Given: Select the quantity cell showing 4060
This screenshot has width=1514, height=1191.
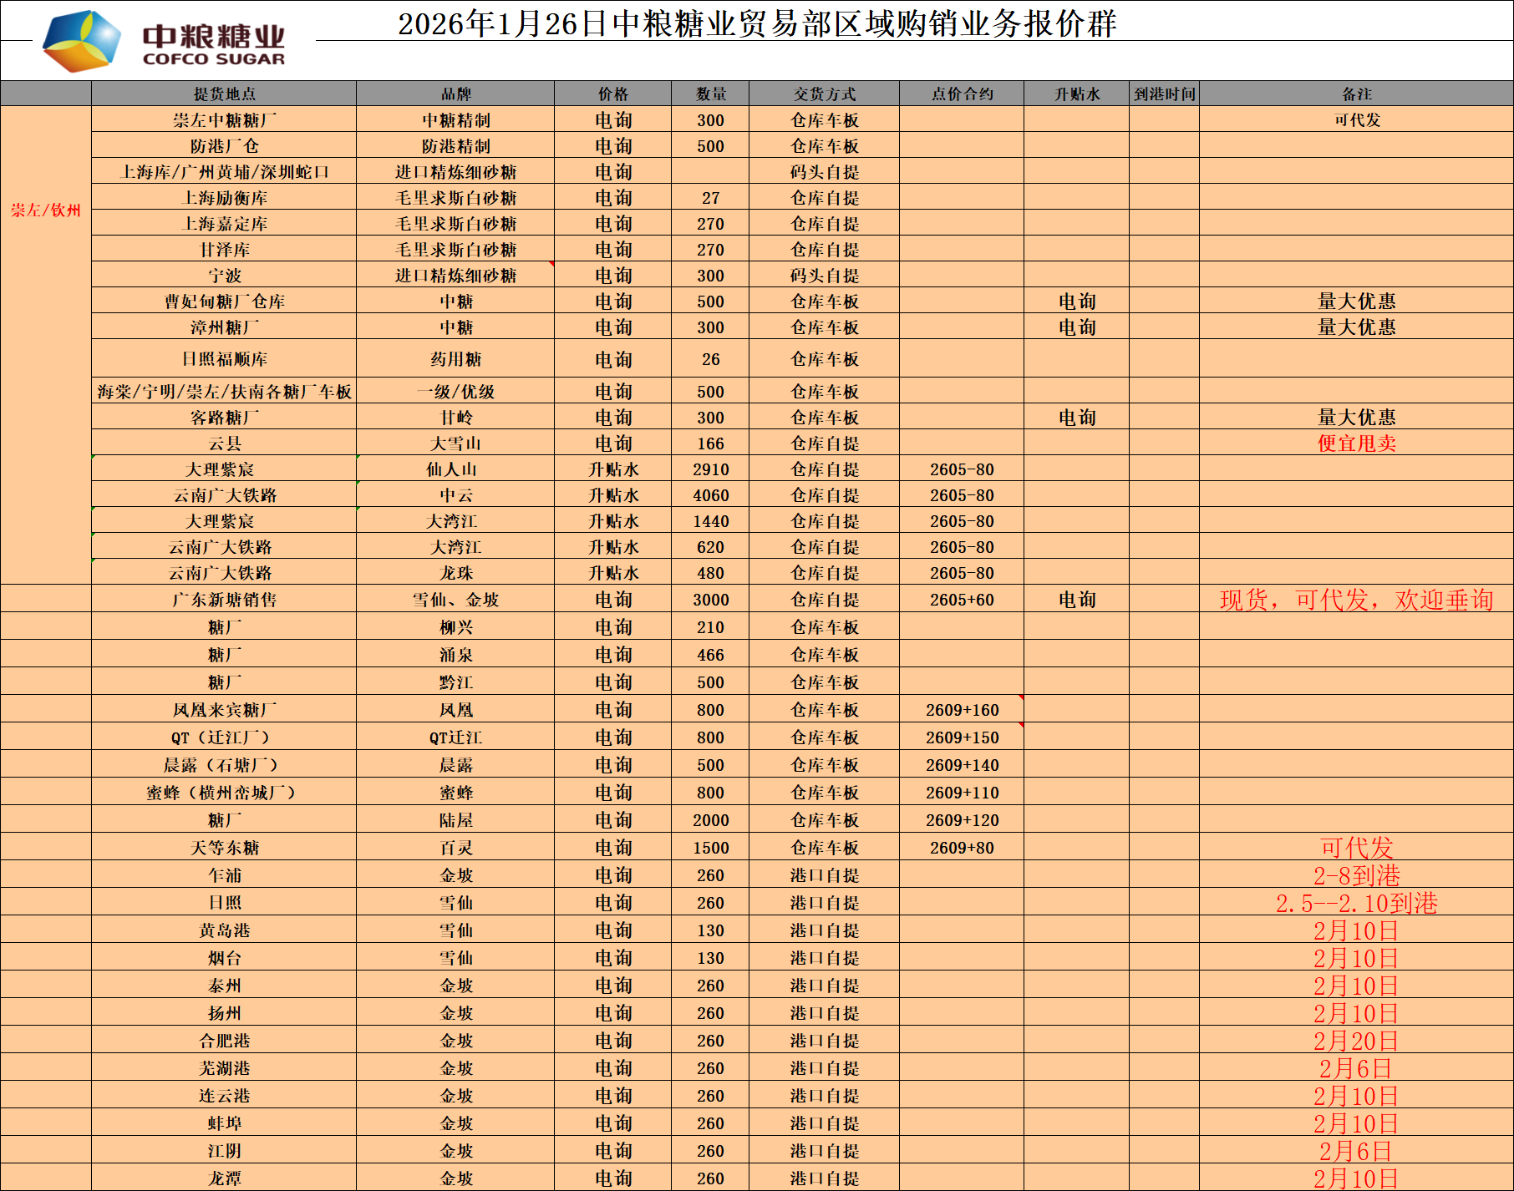Looking at the screenshot, I should (x=710, y=495).
